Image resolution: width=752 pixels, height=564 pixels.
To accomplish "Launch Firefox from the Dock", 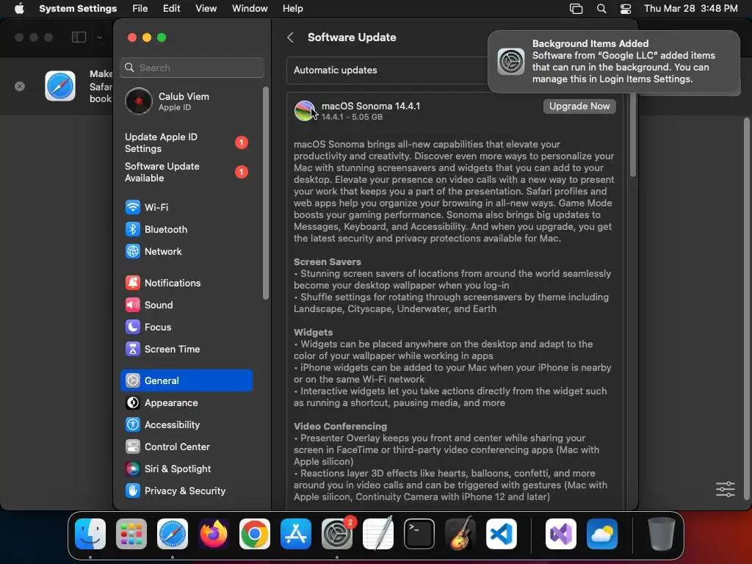I will click(214, 534).
